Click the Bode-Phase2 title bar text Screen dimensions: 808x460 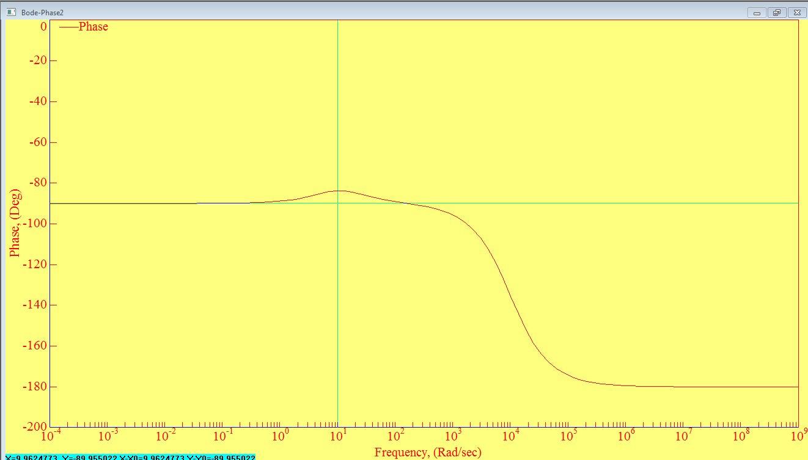tap(42, 12)
